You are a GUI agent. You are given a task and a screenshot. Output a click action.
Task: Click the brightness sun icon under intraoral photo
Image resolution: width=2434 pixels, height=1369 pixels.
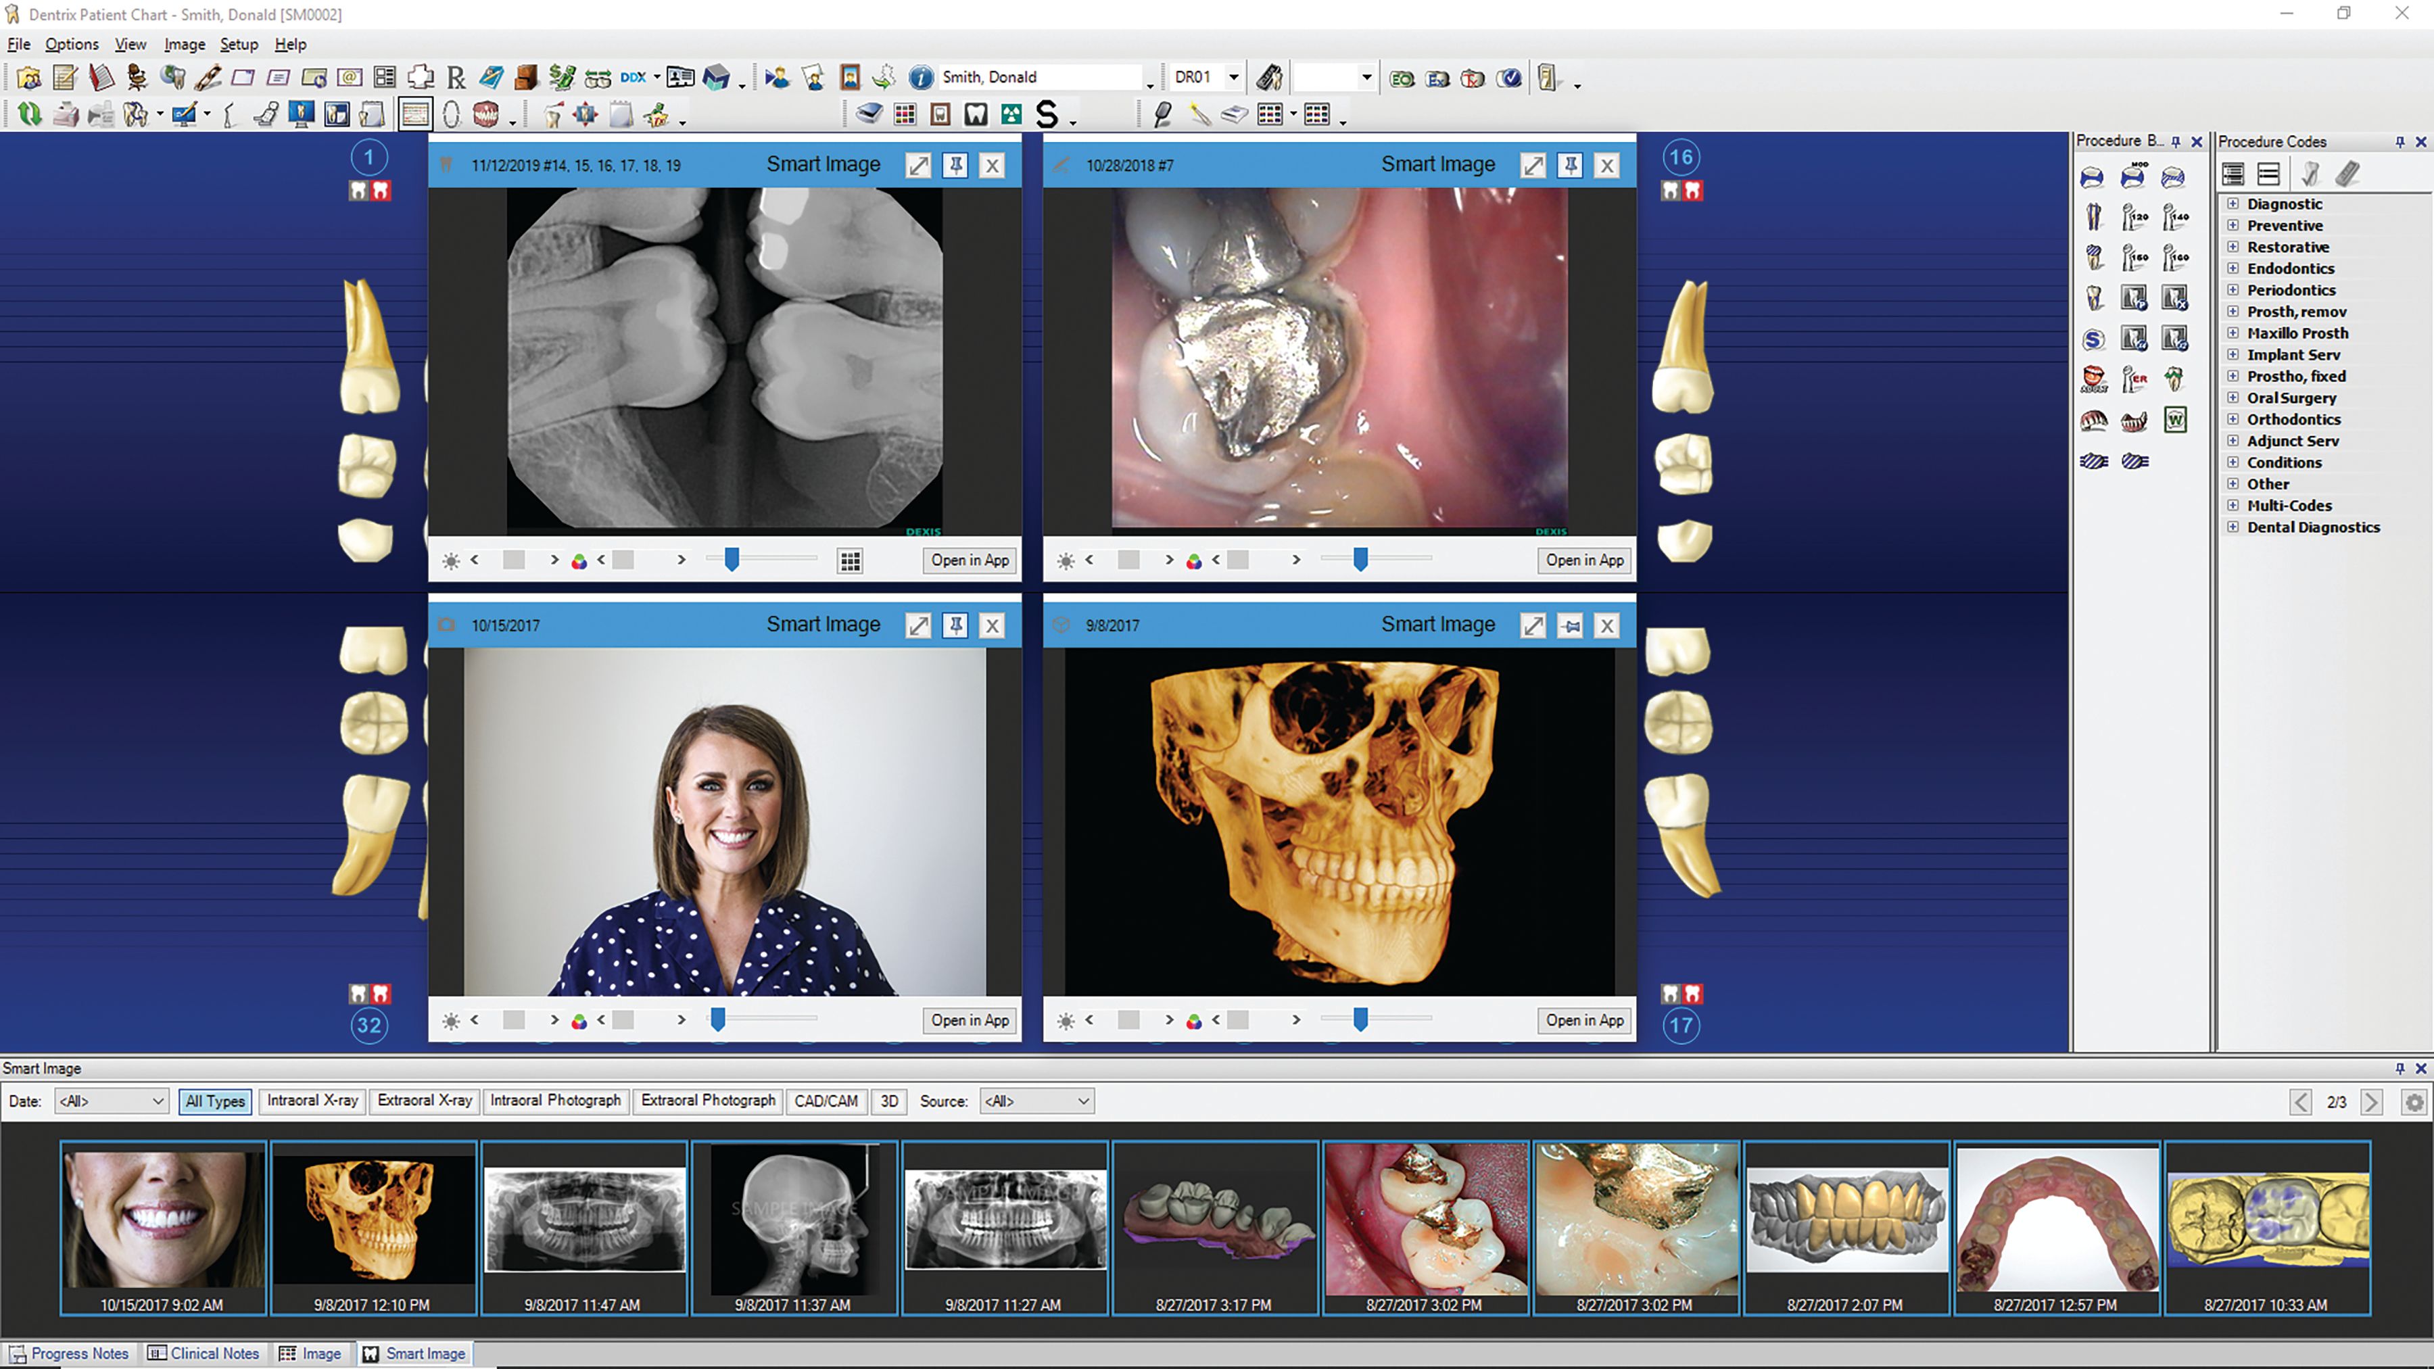1066,561
